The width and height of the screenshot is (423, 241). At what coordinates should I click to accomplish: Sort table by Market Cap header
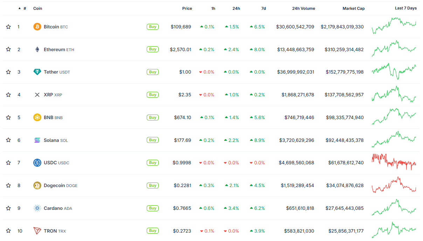click(x=353, y=8)
